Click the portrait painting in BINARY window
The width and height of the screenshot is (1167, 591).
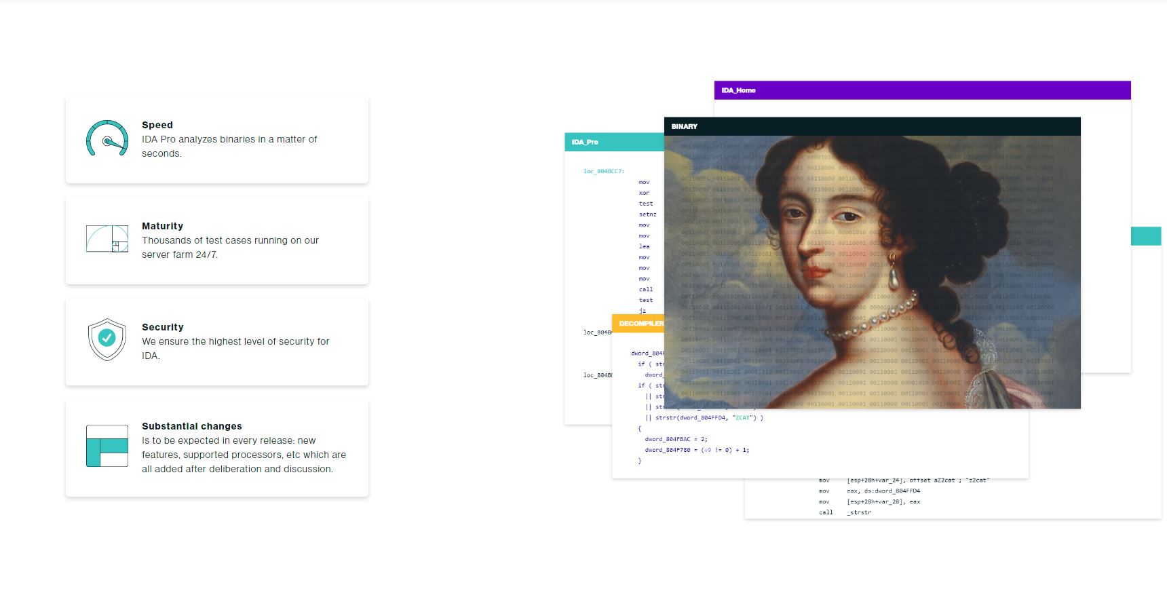pyautogui.click(x=872, y=272)
